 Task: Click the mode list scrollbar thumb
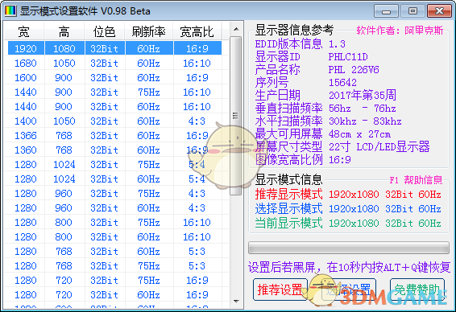tap(236, 116)
